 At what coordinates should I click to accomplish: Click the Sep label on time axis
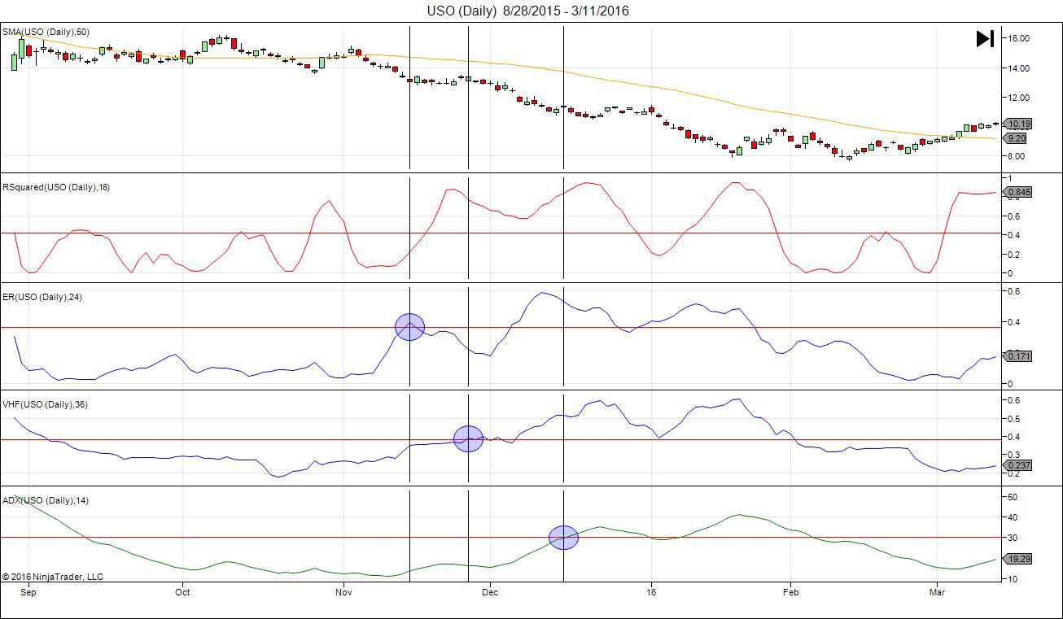28,593
